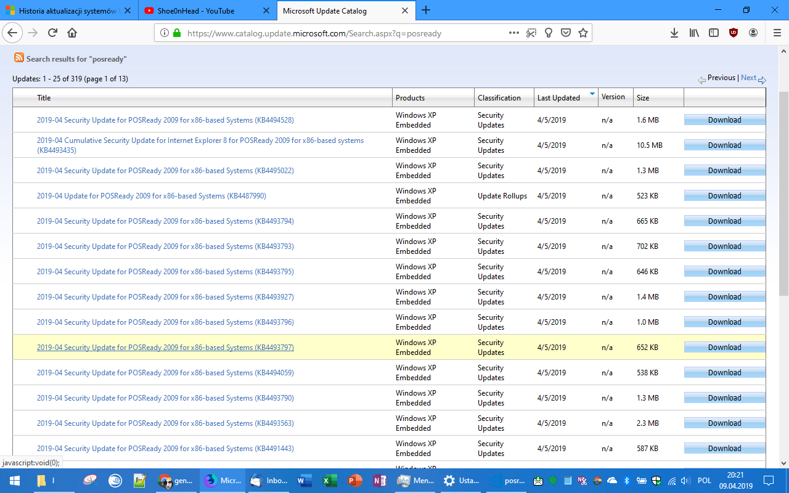This screenshot has width=789, height=493.
Task: Switch to Shoe0nHead YouTube tab
Action: click(x=196, y=10)
